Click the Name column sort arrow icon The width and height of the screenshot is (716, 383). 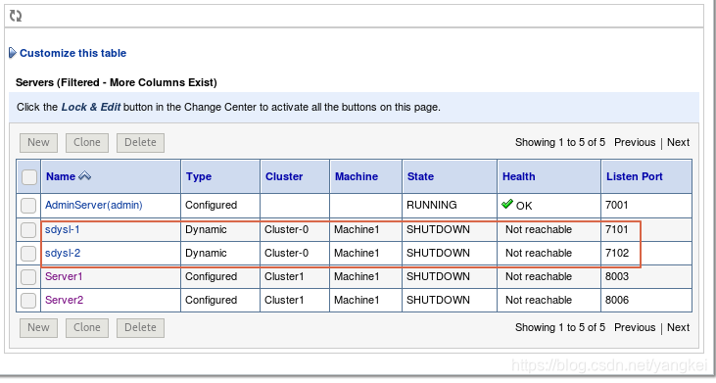(85, 175)
